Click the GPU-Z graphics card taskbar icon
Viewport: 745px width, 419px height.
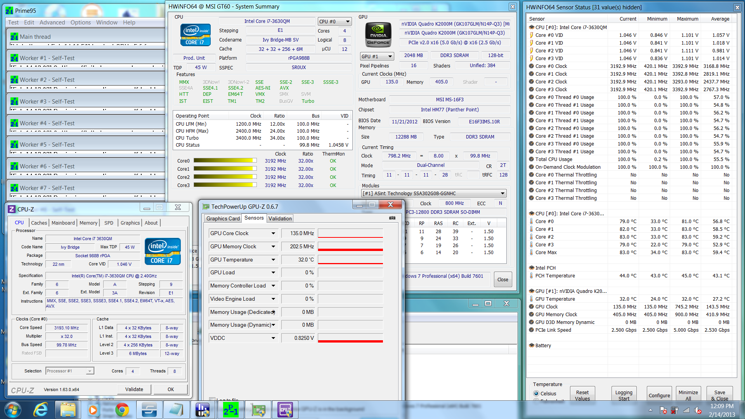coord(258,410)
